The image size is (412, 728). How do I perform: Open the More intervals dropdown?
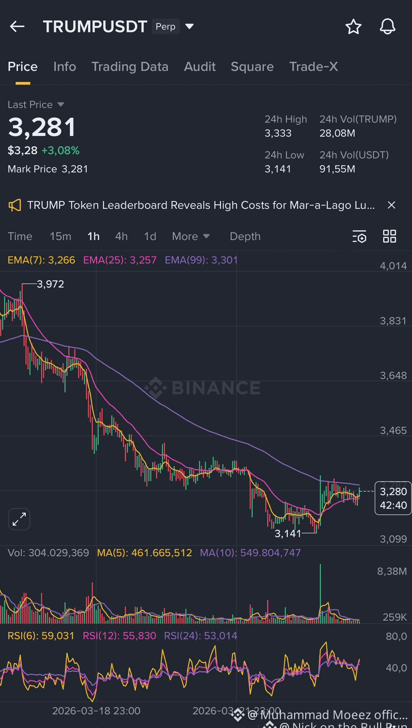point(191,237)
